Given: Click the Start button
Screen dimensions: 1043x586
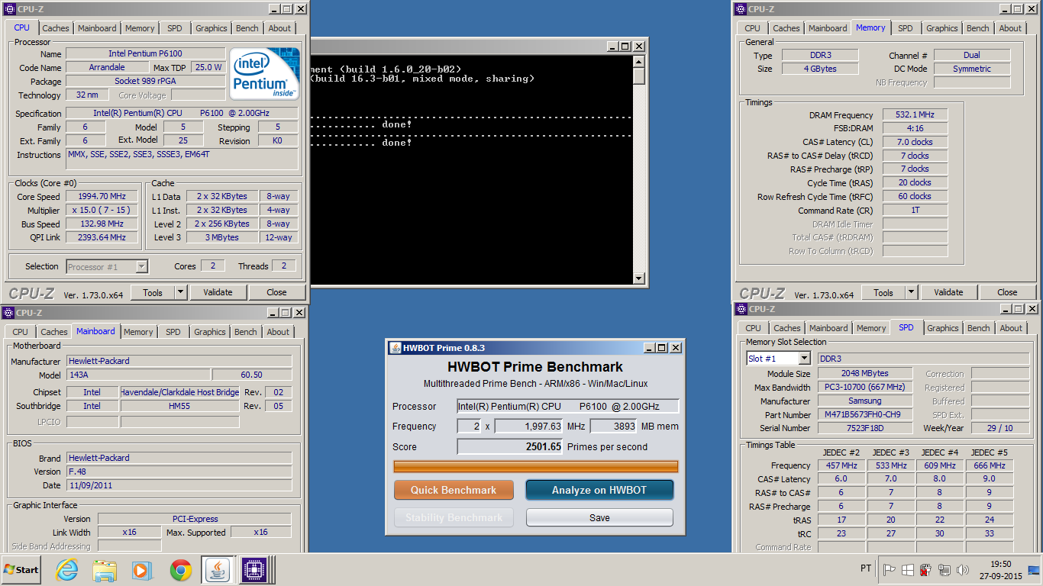Looking at the screenshot, I should (21, 570).
